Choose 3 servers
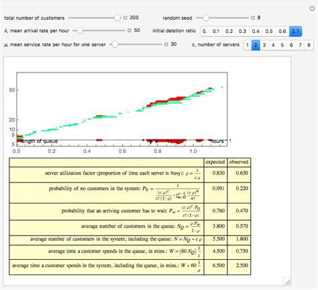The width and height of the screenshot is (318, 290). pyautogui.click(x=264, y=45)
